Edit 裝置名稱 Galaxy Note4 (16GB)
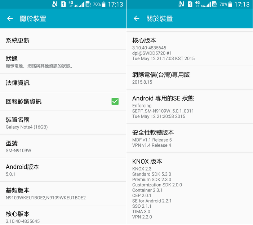Image resolution: width=253 pixels, height=225 pixels. pos(63,123)
